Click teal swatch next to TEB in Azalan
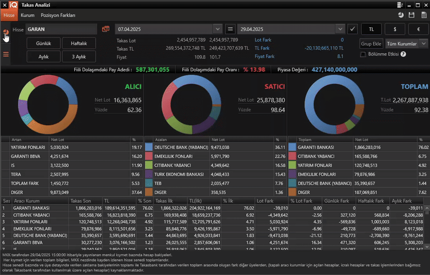 pos(149,183)
